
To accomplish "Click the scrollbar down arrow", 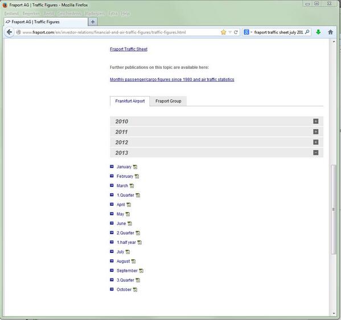I will point(334,313).
